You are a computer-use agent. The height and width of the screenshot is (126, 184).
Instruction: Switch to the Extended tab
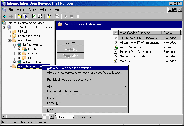tap(65, 117)
